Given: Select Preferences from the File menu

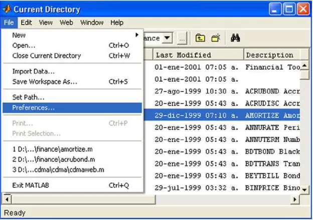Looking at the screenshot, I should coord(72,107).
